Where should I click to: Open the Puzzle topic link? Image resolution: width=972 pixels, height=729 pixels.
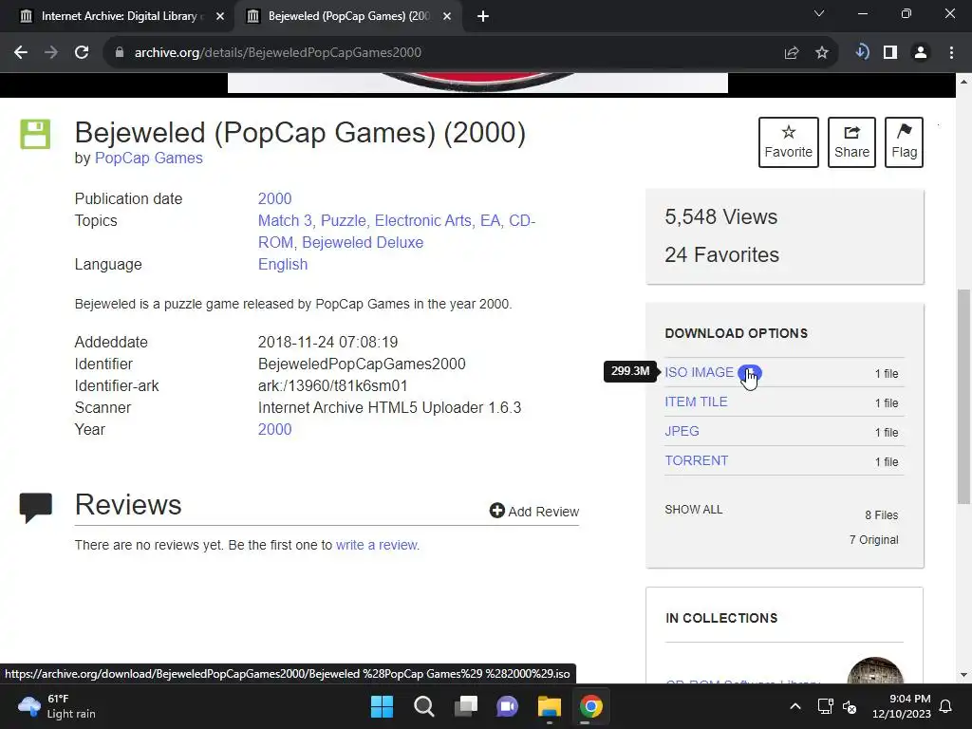point(343,220)
